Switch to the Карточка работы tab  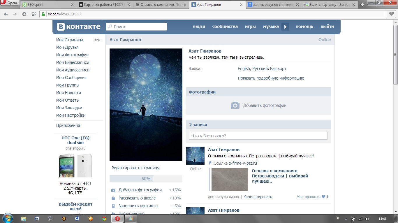104,5
